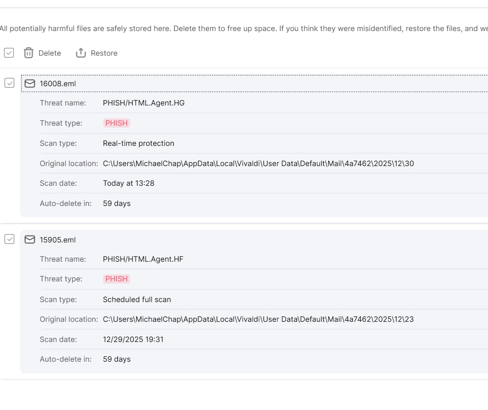
Task: Click the original location path ending in 12\30
Action: point(258,164)
